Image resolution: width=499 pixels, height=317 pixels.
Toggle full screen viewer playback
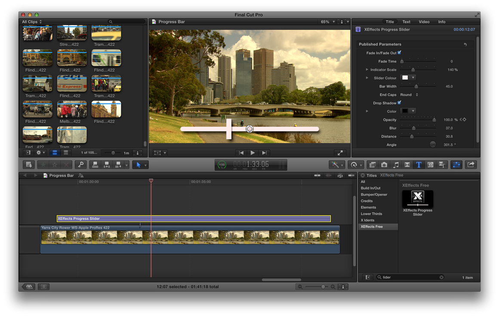coord(340,153)
